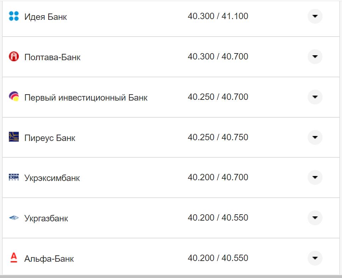The image size is (342, 278).
Task: Click the Укрэксимбанк logo icon
Action: (x=13, y=177)
